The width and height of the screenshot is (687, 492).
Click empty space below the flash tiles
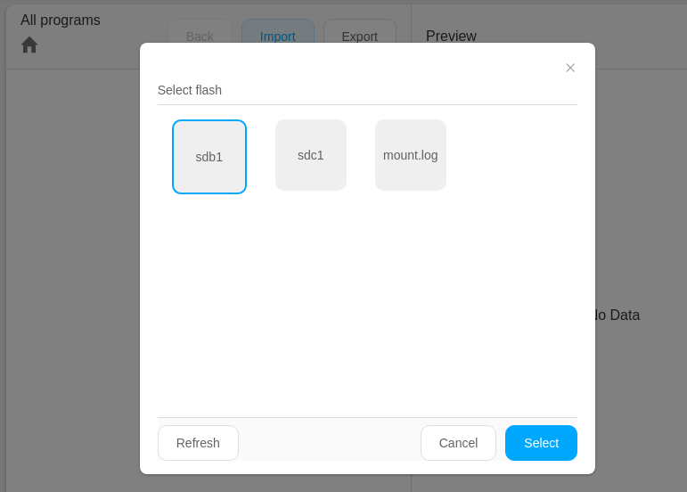[366, 303]
